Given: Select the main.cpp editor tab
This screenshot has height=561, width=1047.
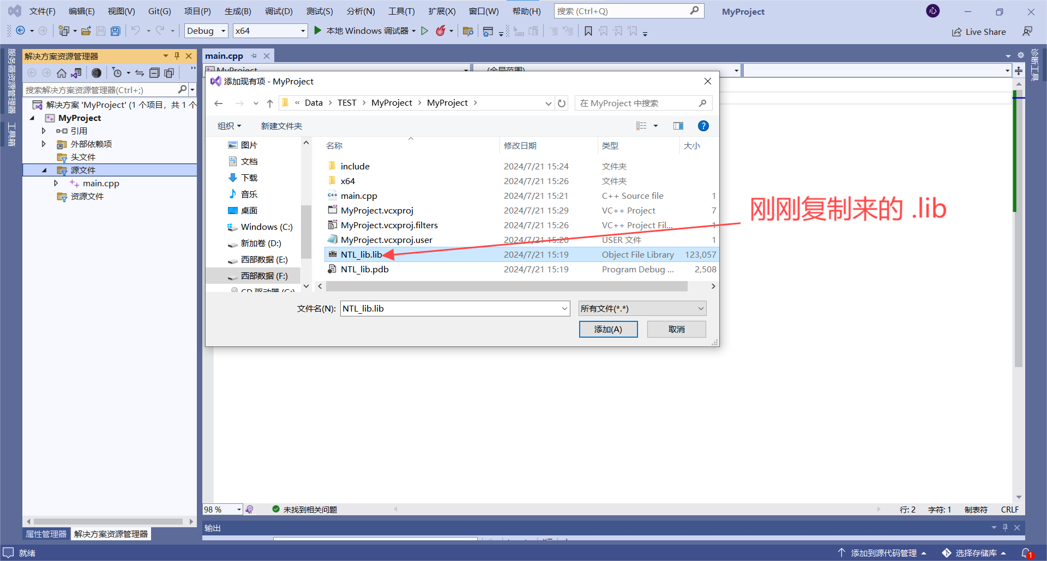Looking at the screenshot, I should (224, 56).
